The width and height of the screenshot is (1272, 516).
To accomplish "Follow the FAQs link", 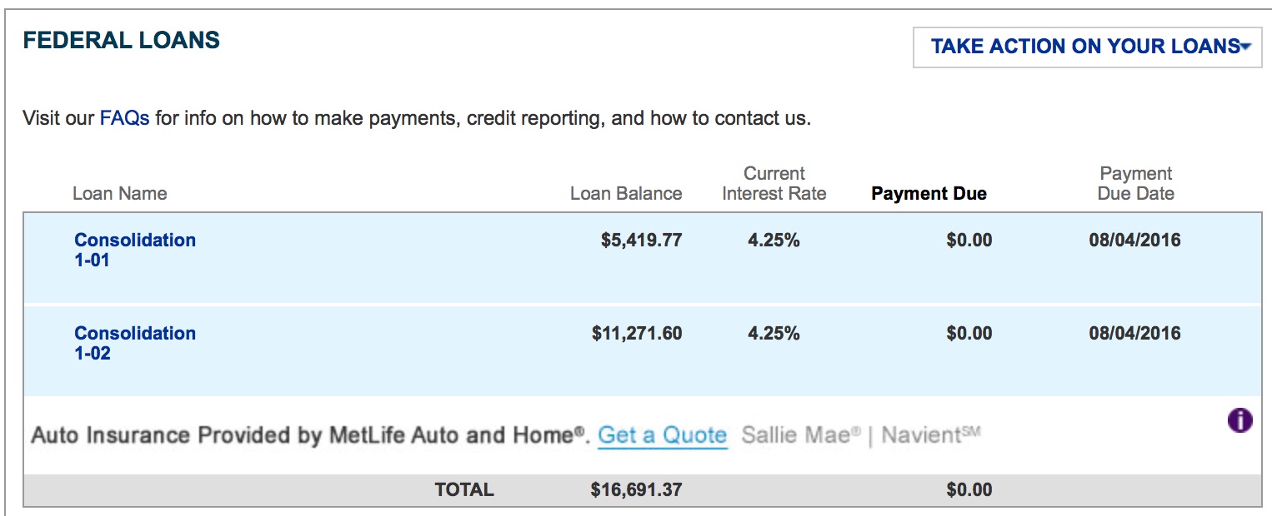I will click(124, 118).
